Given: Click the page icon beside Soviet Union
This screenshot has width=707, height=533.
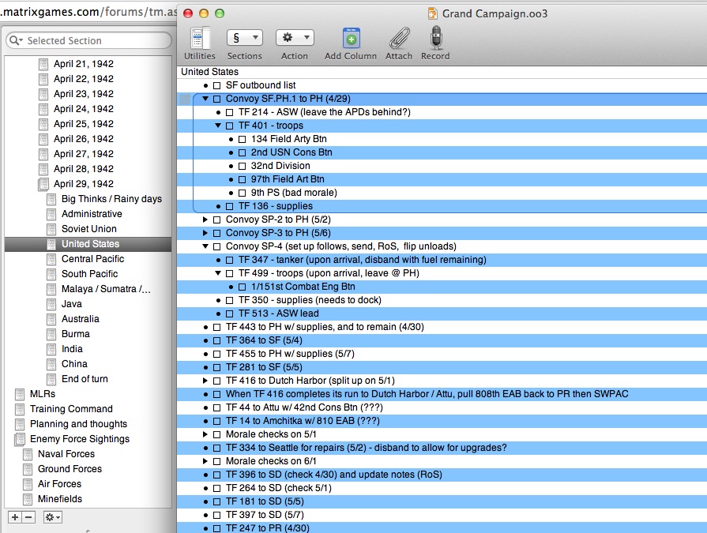Looking at the screenshot, I should (x=51, y=229).
